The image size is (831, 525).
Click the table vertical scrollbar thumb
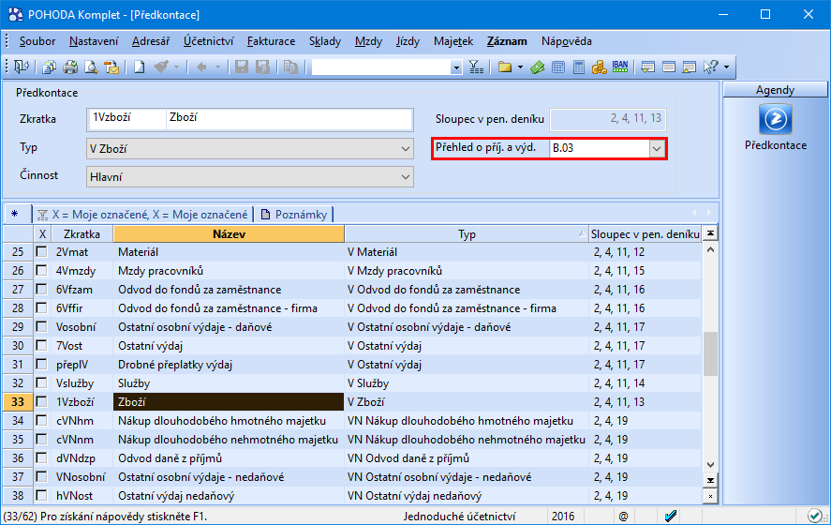tap(710, 353)
